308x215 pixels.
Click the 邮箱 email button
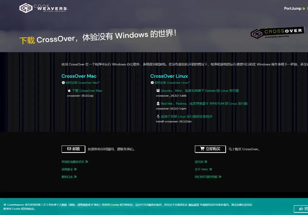point(73,149)
